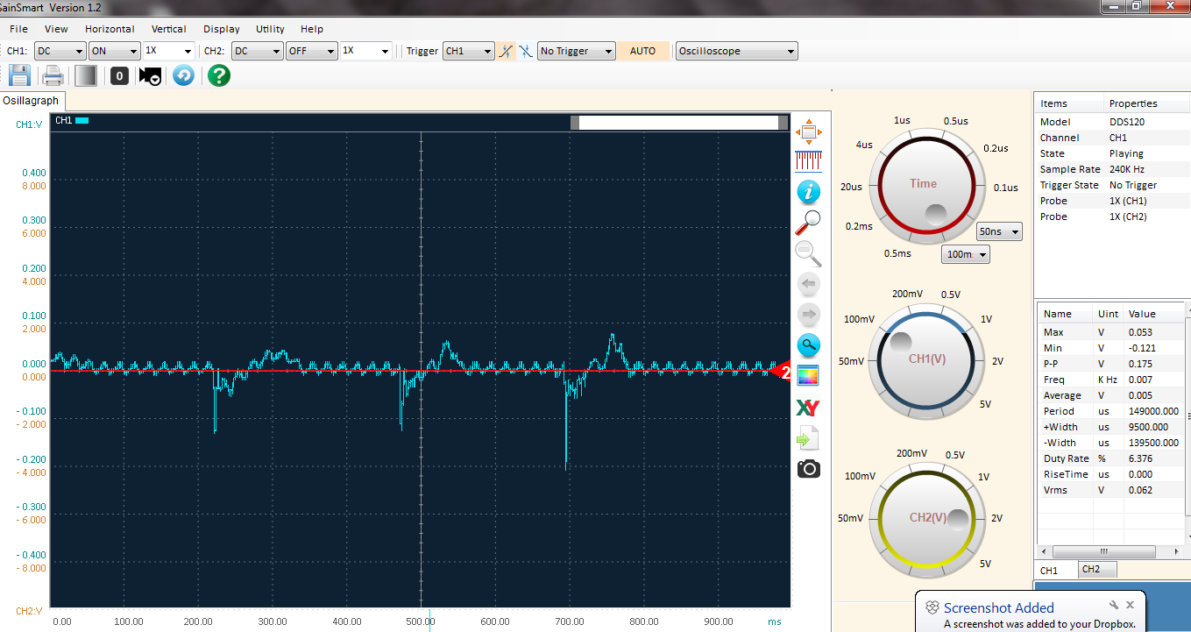Take a snapshot with the camera icon

tap(809, 468)
